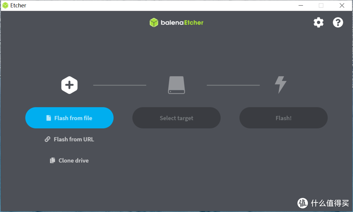Image resolution: width=353 pixels, height=212 pixels.
Task: Open help via question mark icon
Action: point(338,23)
